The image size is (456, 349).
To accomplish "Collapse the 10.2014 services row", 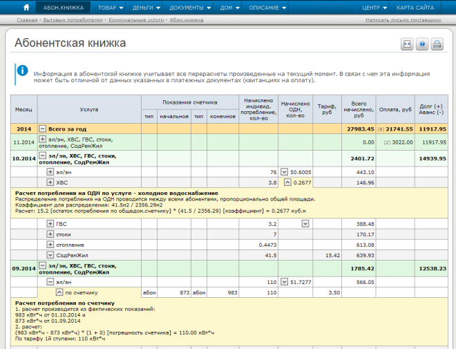I will (42, 155).
